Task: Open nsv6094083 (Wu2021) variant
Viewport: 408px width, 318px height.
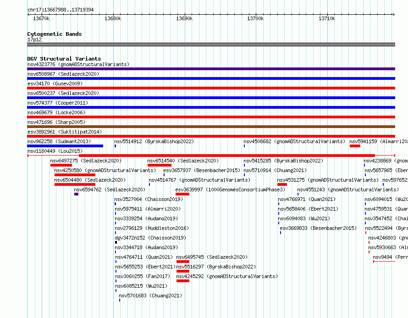Action: click(304, 218)
